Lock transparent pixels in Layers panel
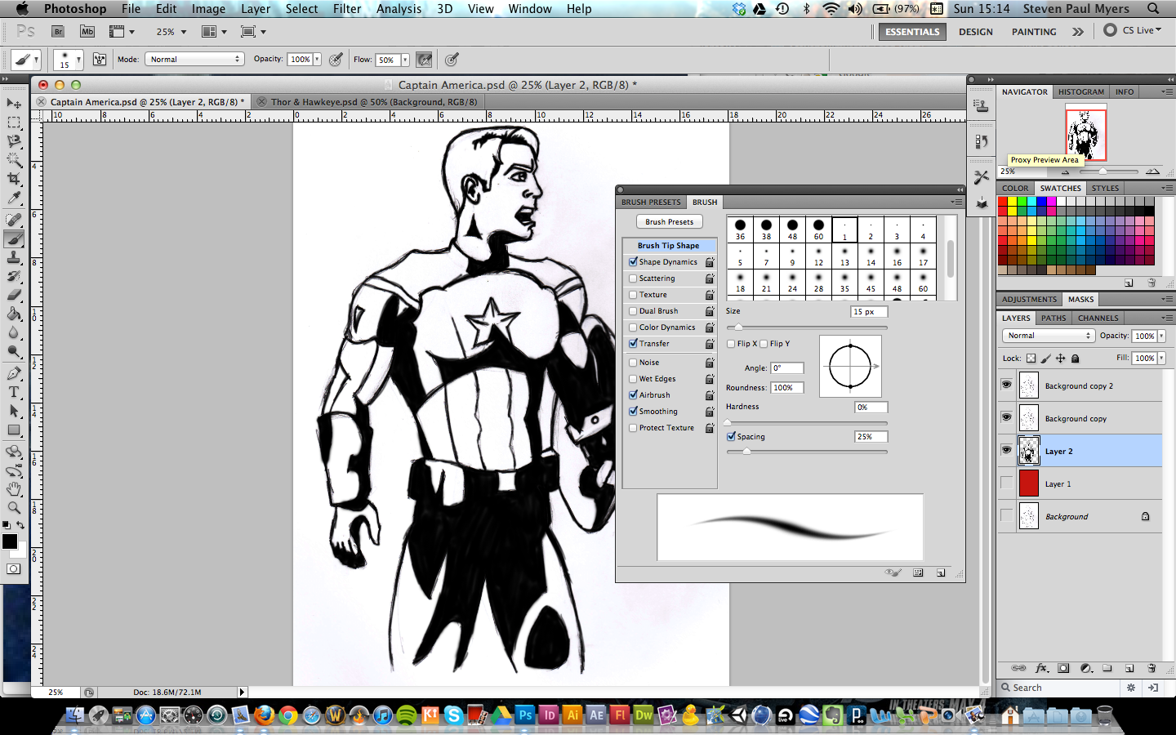 tap(1031, 359)
